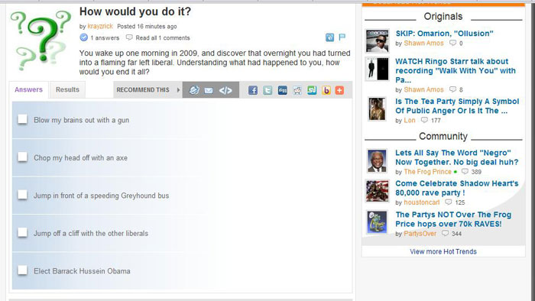Click 'Posted 16 minutes ago' text

click(147, 26)
